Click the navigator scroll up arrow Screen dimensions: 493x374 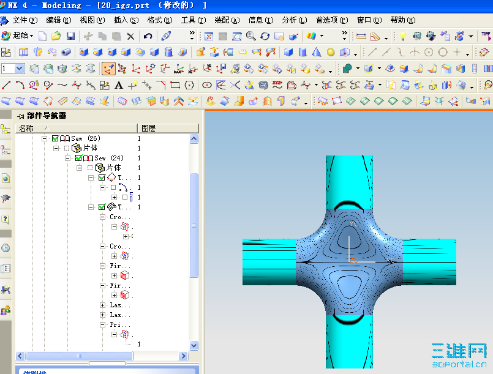[x=194, y=138]
